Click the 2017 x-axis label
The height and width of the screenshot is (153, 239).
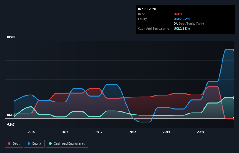pyautogui.click(x=99, y=132)
